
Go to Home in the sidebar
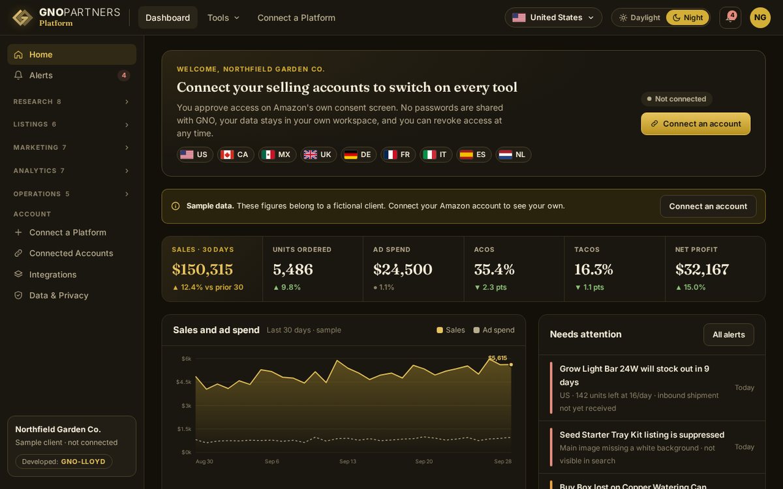point(72,55)
